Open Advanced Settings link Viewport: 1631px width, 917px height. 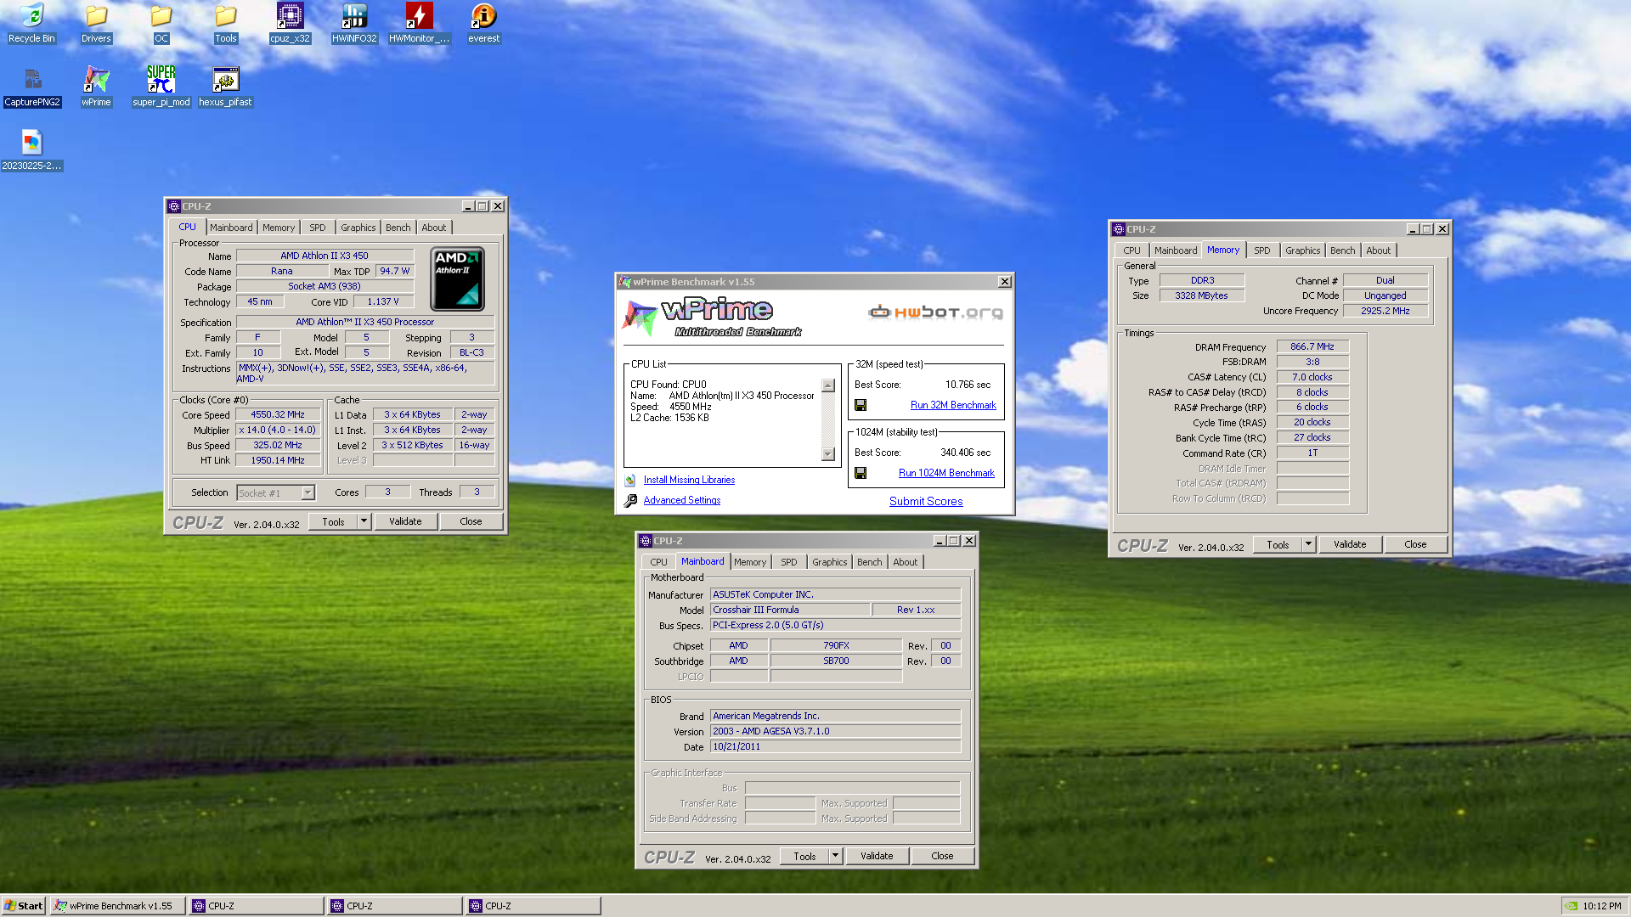[x=682, y=501]
